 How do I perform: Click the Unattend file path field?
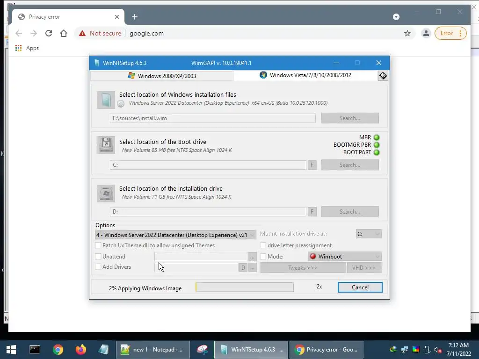201,257
